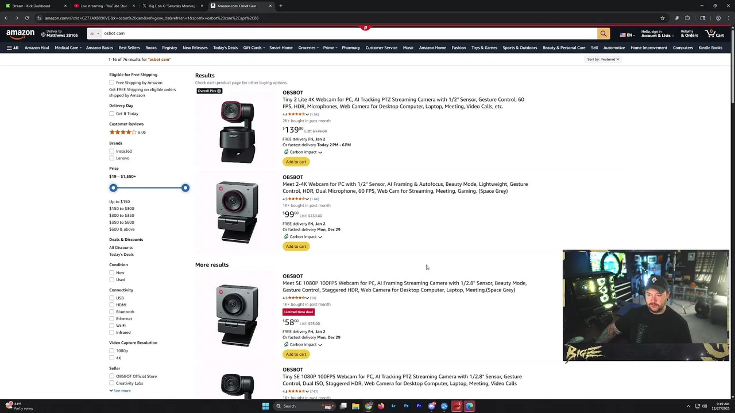Check Free Shipping by Amazon
Image resolution: width=735 pixels, height=413 pixels.
tap(112, 83)
